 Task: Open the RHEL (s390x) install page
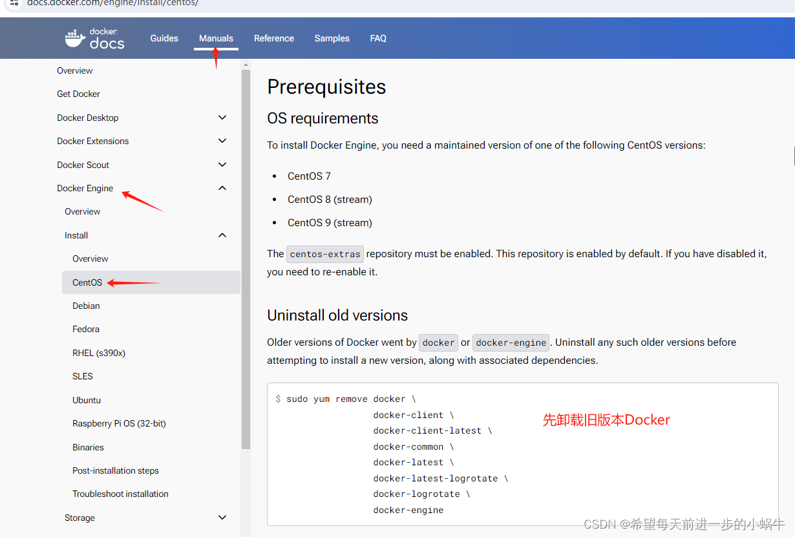pos(99,353)
